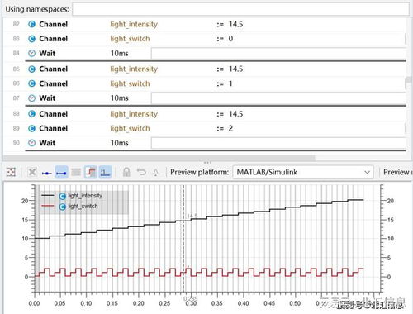Click the dashed cursor marker at 0.285

[183, 239]
